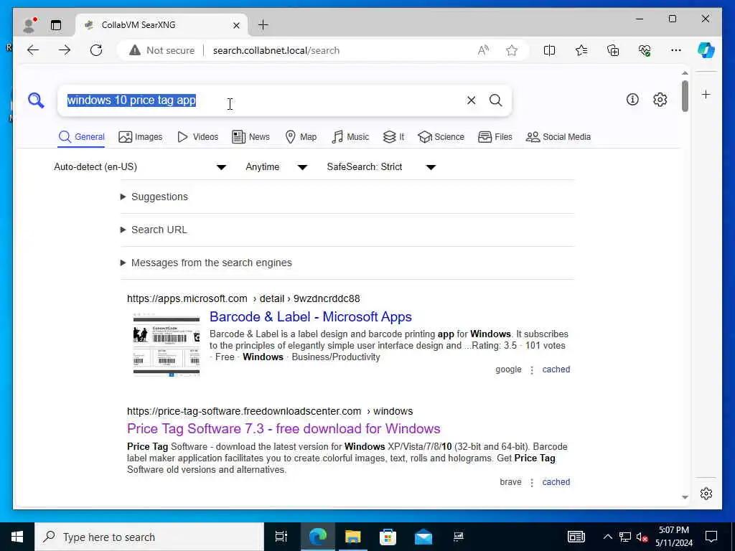Switch to It category tab
The image size is (735, 551).
pyautogui.click(x=393, y=137)
